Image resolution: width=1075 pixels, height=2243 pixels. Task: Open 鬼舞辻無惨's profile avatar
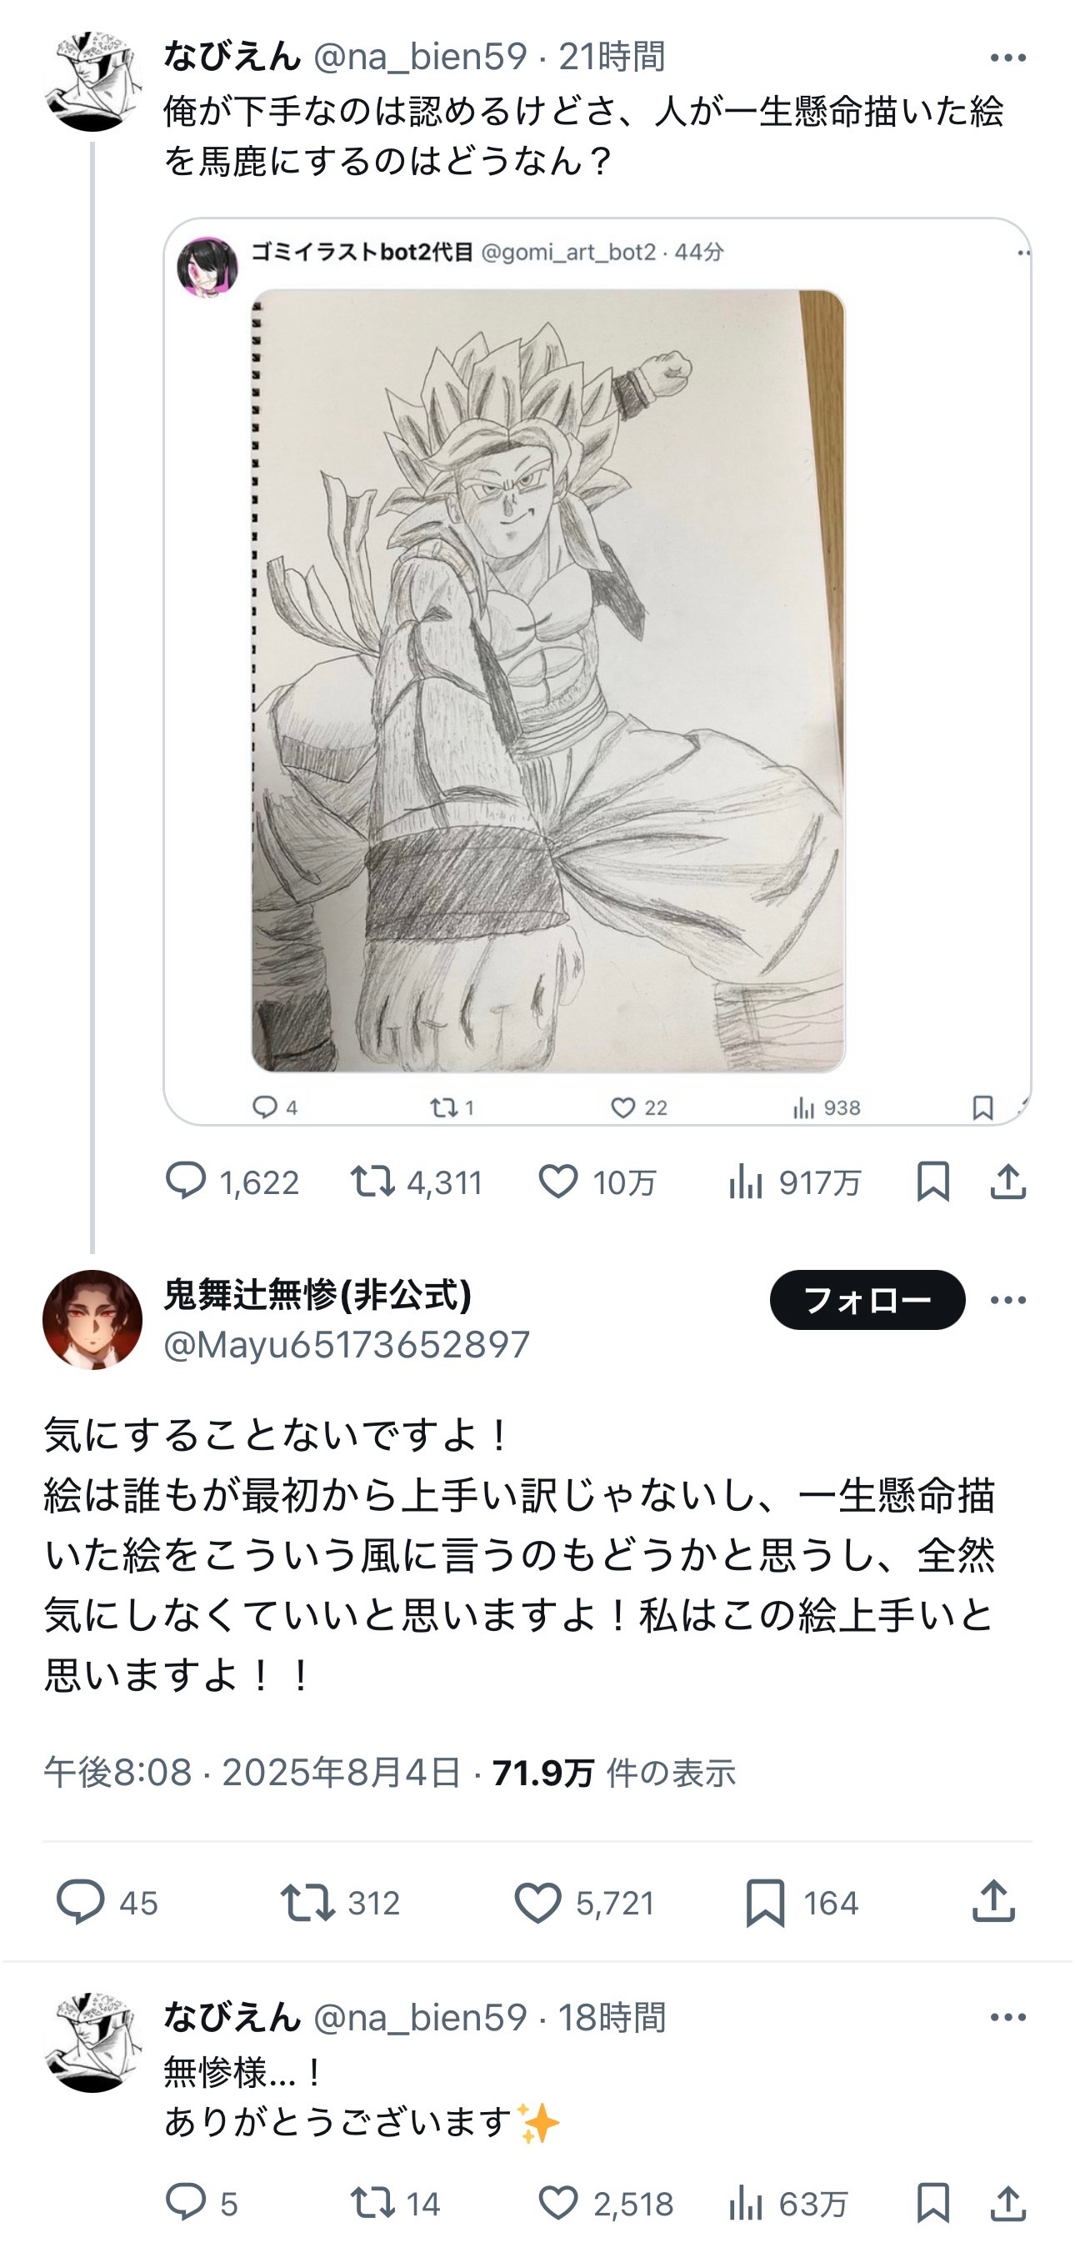(x=92, y=1319)
